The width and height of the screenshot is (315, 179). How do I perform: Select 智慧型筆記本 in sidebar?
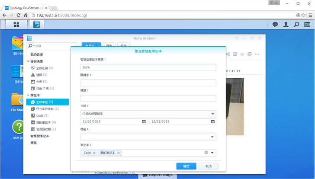coord(40,136)
